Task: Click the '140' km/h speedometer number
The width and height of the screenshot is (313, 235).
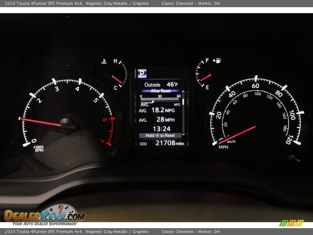Action: click(279, 105)
